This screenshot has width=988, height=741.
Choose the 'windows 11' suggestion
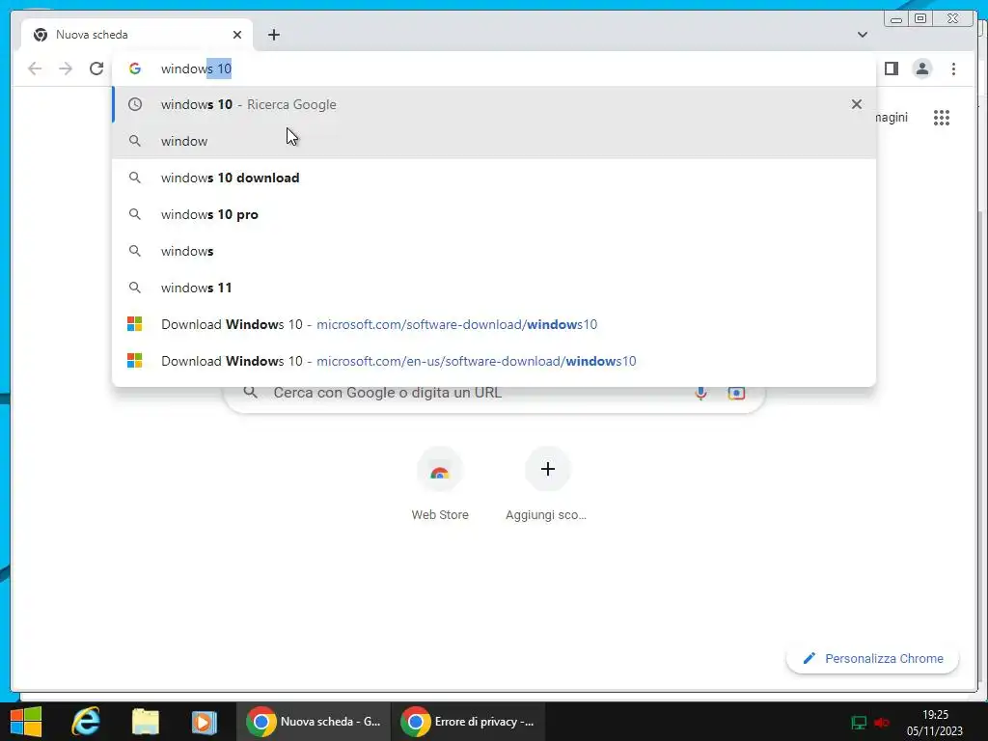coord(494,288)
